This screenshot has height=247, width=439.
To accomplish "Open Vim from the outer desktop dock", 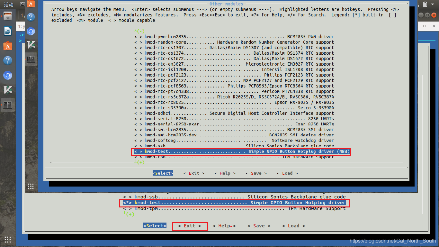I will click(x=8, y=90).
